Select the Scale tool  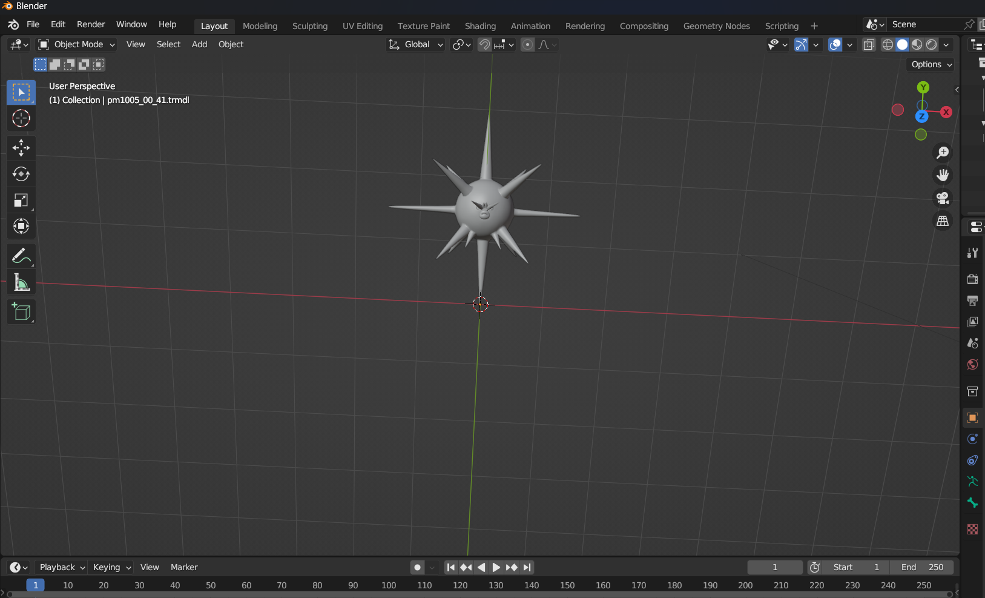tap(21, 200)
